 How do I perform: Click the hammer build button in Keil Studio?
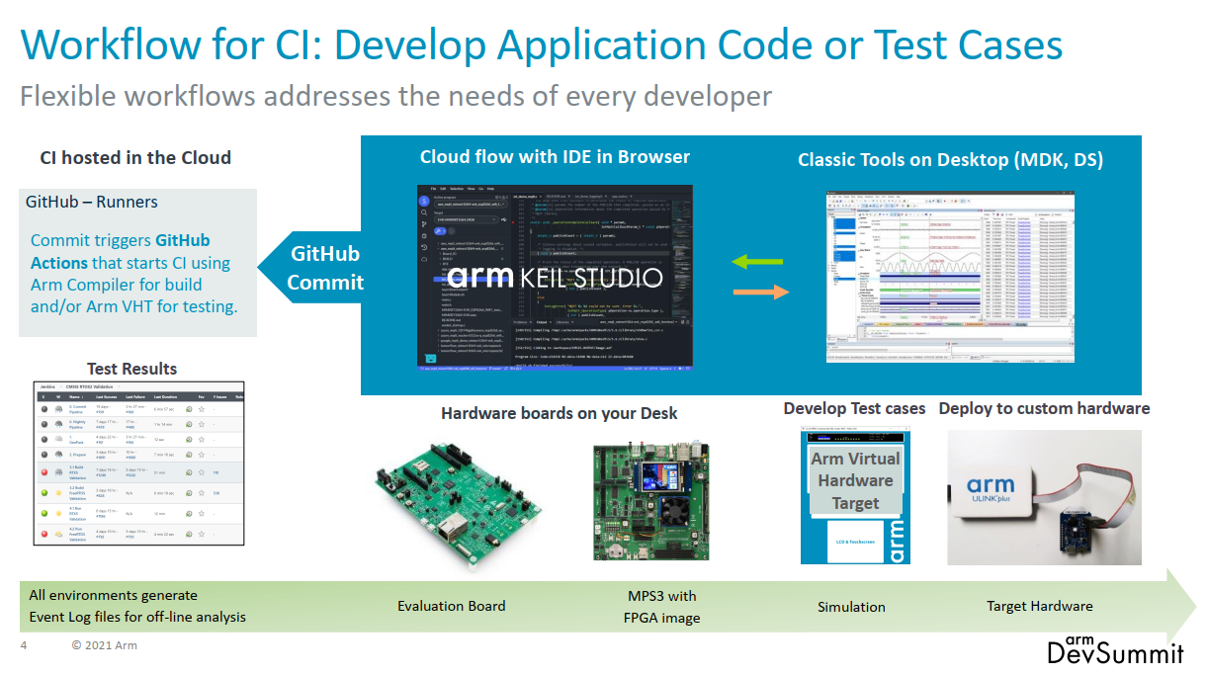click(x=440, y=231)
